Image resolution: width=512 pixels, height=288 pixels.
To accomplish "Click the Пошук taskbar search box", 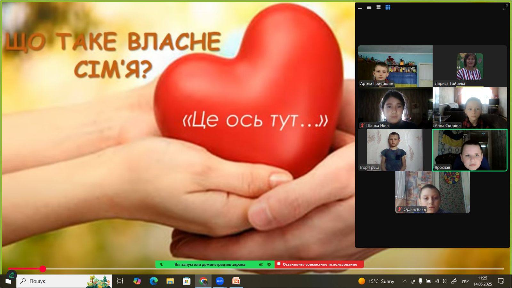I will 64,281.
